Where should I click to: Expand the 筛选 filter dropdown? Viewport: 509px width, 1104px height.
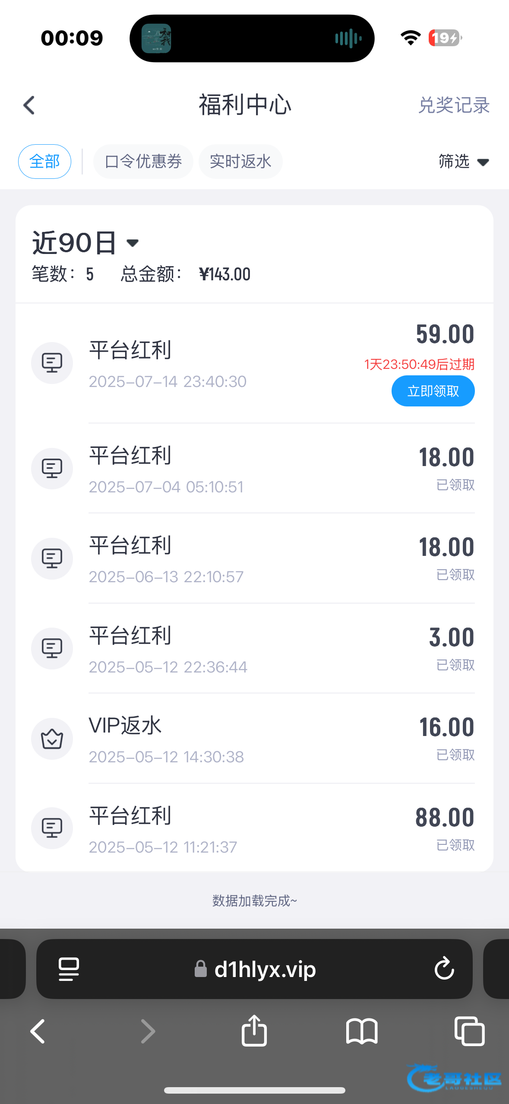(463, 162)
